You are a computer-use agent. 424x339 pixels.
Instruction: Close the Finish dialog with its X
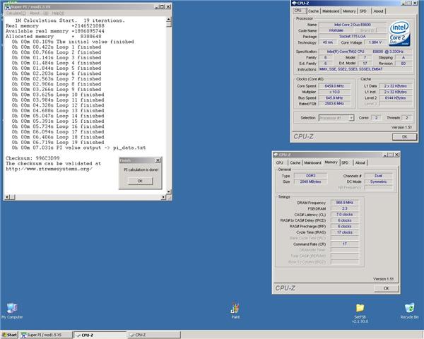[x=158, y=160]
